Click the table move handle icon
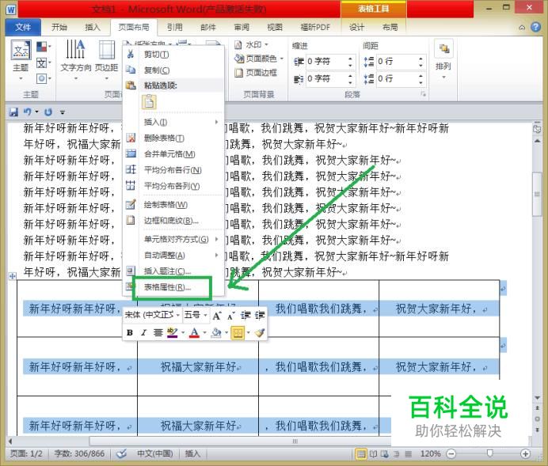548x466 pixels. click(x=13, y=276)
